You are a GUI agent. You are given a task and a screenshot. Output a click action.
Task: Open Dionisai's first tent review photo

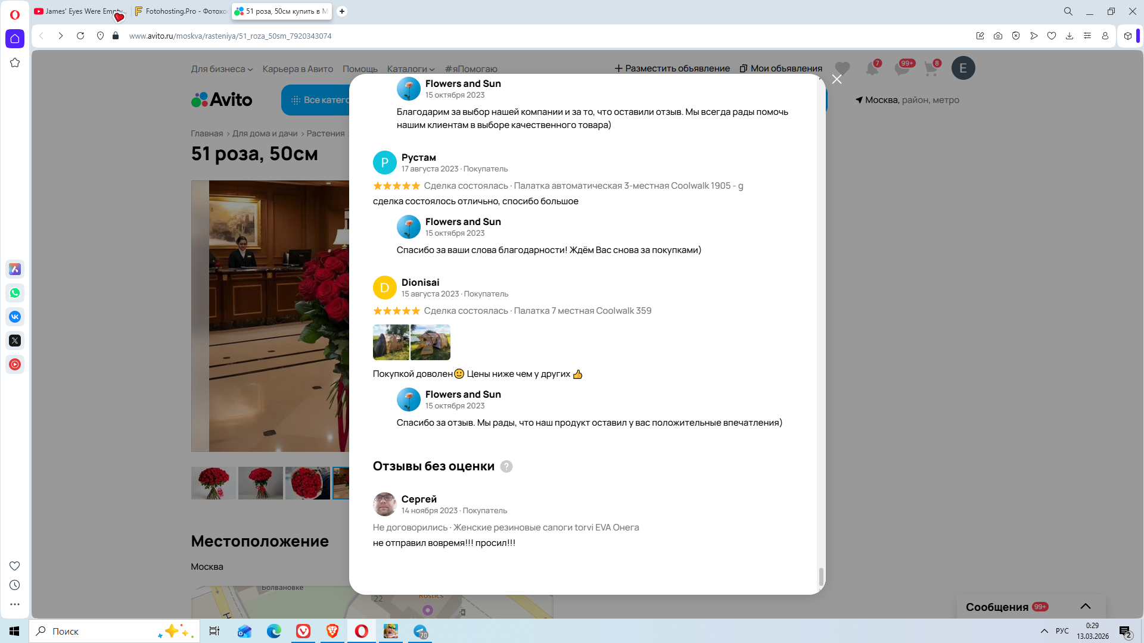point(391,342)
